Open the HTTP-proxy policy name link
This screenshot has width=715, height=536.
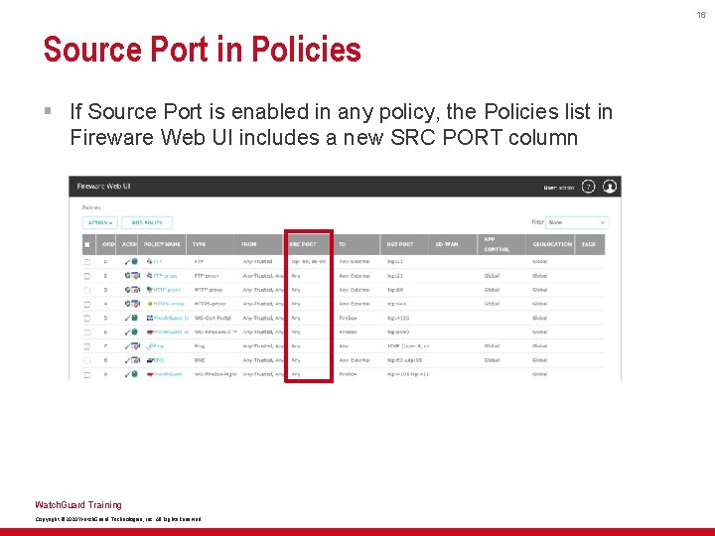(167, 290)
